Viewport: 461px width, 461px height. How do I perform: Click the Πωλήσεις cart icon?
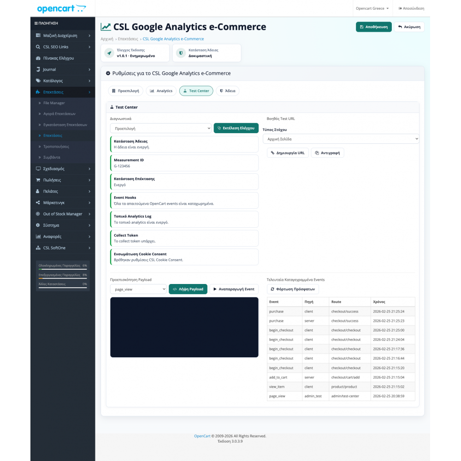(x=38, y=180)
